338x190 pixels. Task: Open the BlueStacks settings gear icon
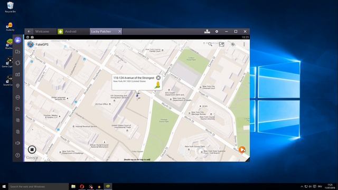pyautogui.click(x=217, y=32)
